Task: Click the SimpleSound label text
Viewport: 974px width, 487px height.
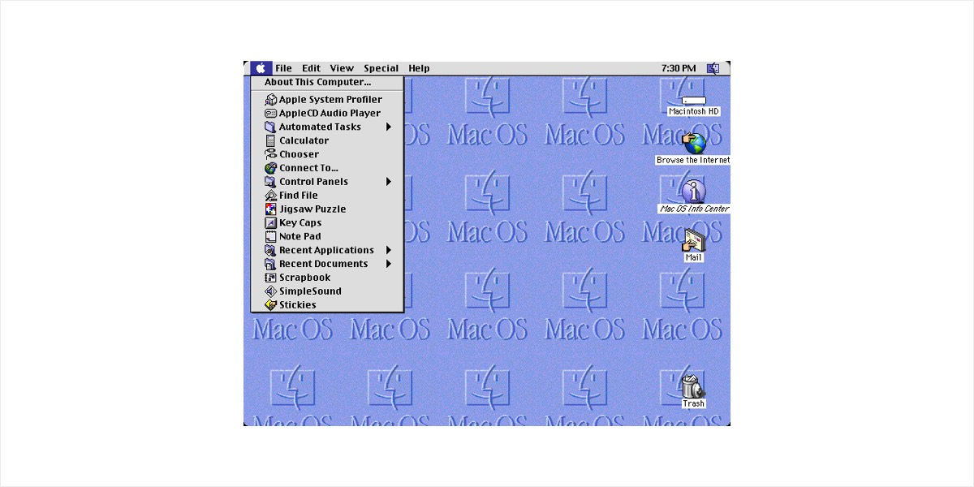Action: pyautogui.click(x=310, y=291)
